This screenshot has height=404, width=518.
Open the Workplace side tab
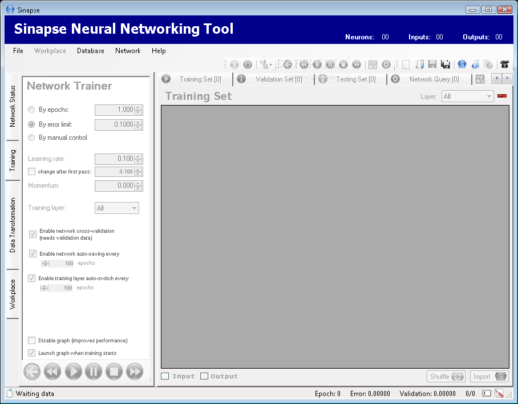click(x=13, y=294)
